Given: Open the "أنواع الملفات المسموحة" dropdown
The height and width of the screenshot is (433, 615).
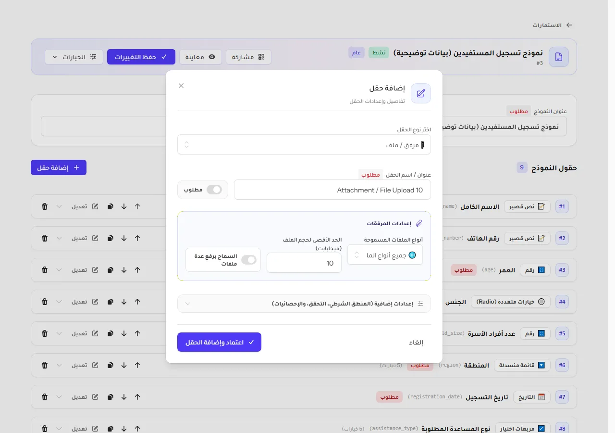Looking at the screenshot, I should click(385, 255).
